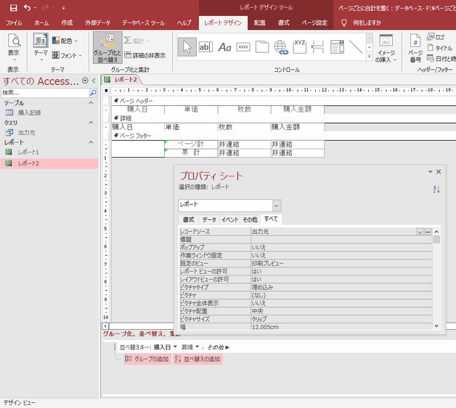Screen dimensions: 456x408
Task: Switch to External Data (外部データ) tab
Action: coord(97,23)
